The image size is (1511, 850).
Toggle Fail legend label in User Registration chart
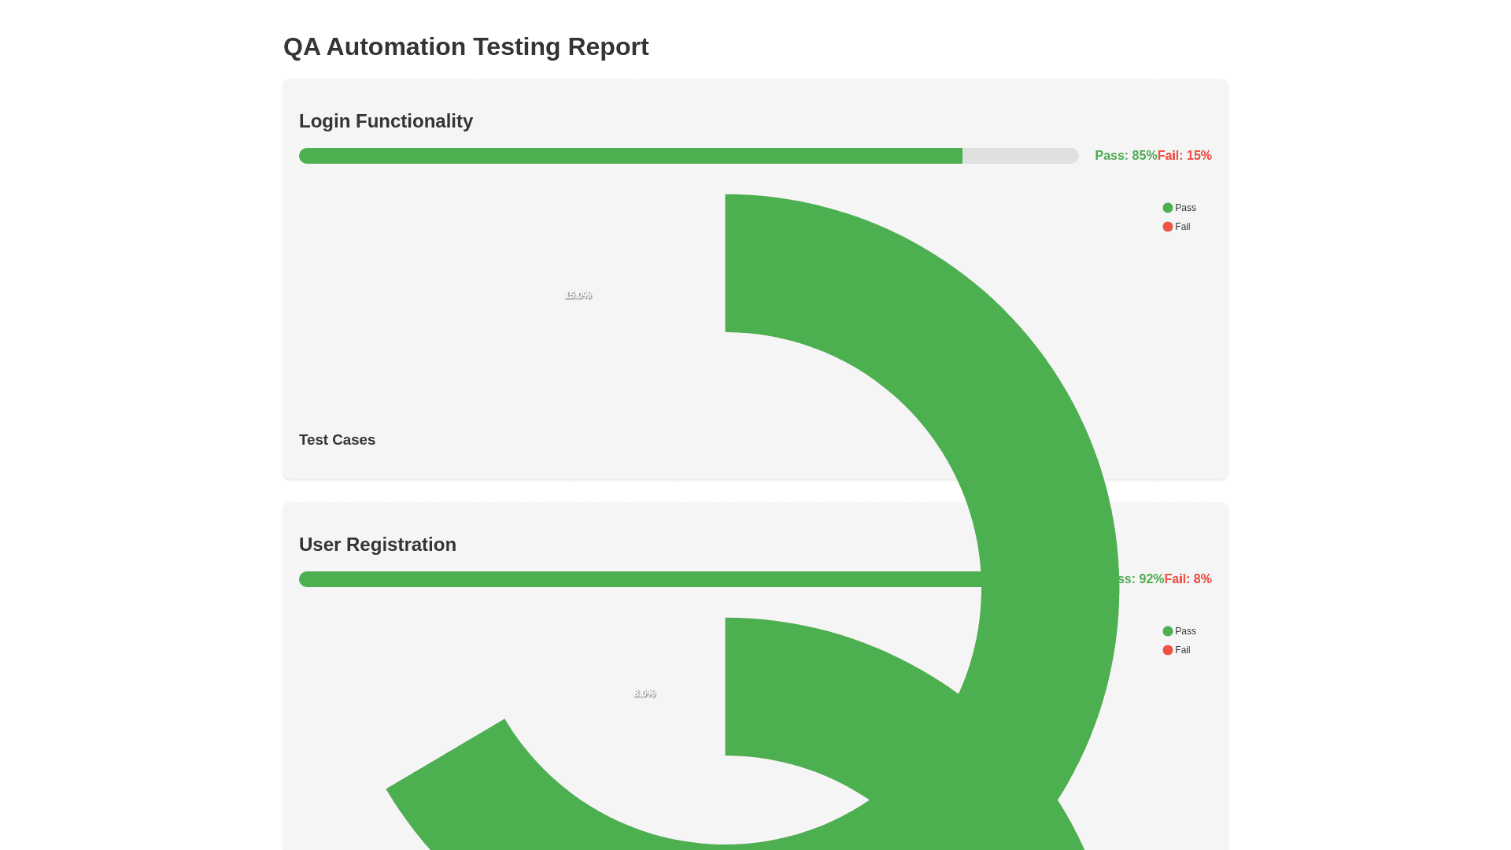pos(1183,650)
